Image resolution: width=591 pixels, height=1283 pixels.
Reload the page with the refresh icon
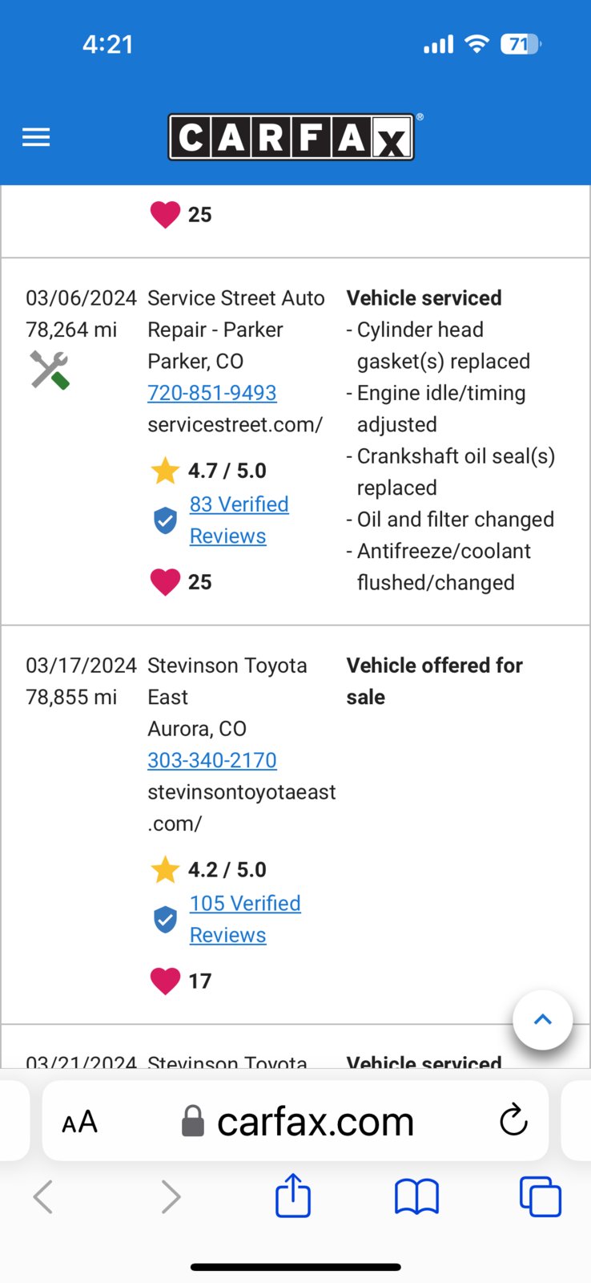513,1120
